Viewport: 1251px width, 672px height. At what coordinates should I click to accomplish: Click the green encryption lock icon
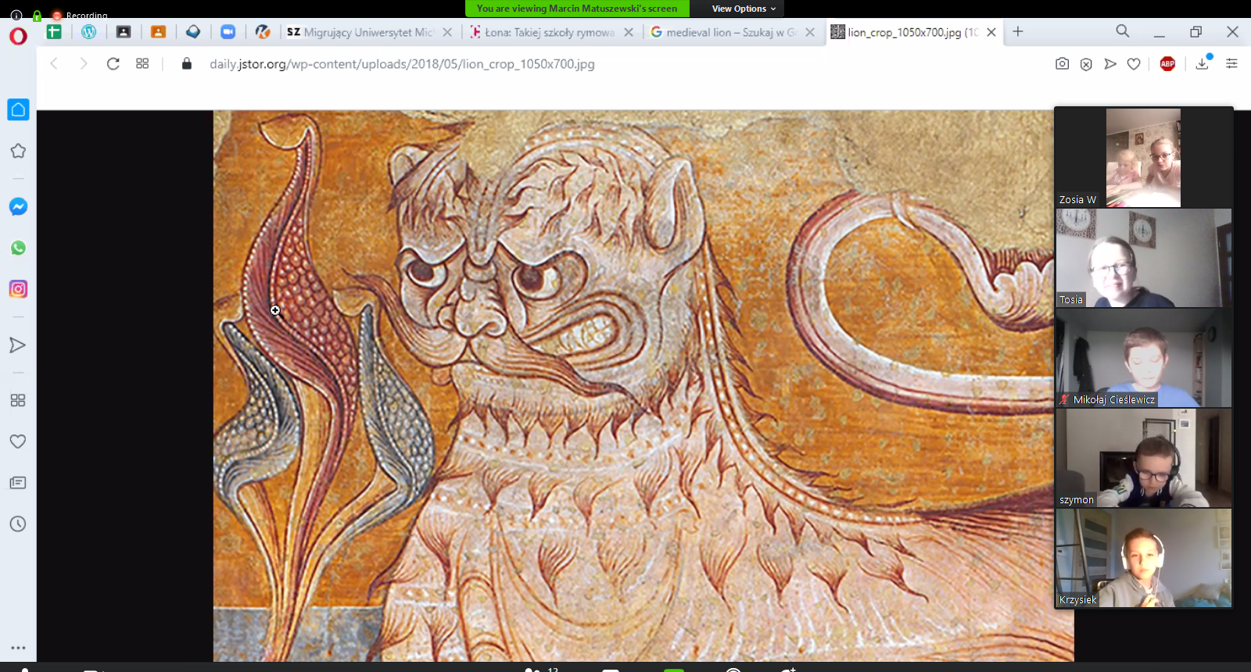coord(37,15)
